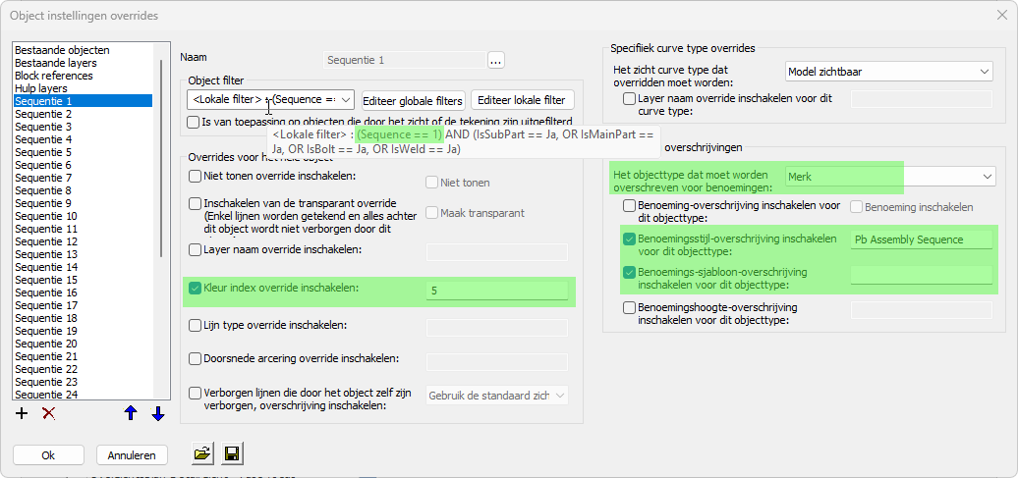Click the ellipsis button next to Naam
This screenshot has height=478, width=1018.
(495, 61)
